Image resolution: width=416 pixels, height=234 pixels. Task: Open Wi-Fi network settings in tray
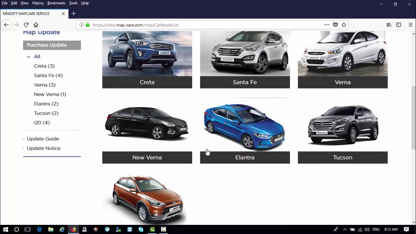tap(360, 229)
